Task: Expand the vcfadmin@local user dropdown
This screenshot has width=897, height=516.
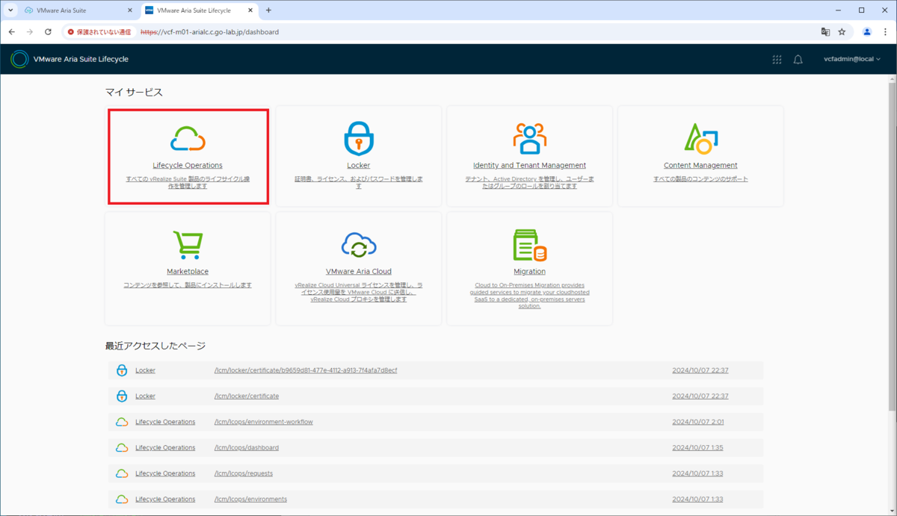Action: tap(852, 59)
